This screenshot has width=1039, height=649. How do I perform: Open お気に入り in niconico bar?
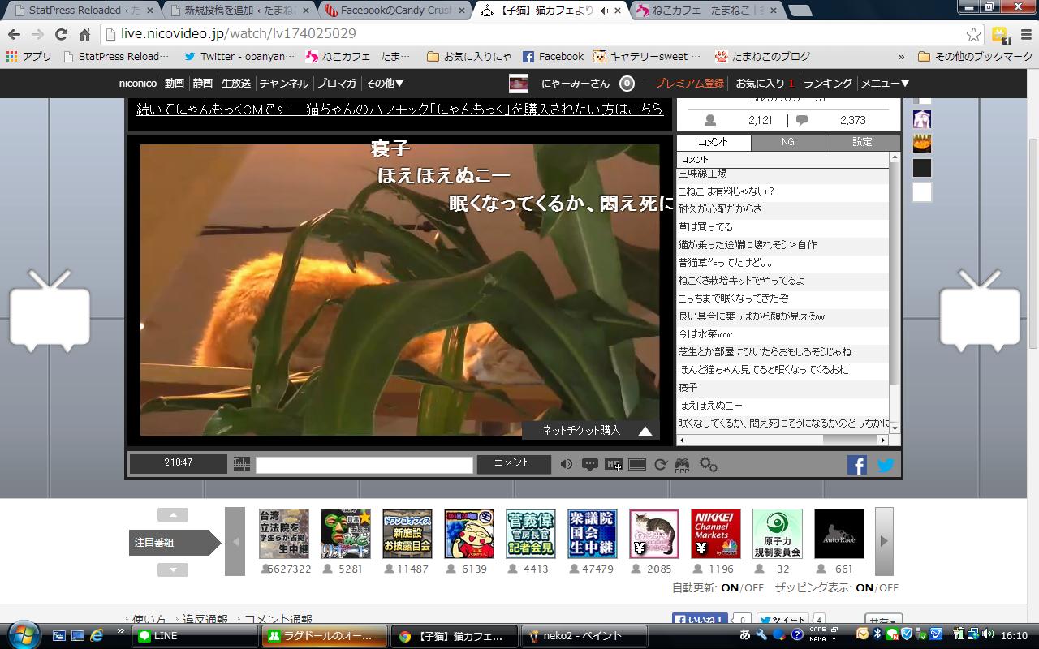click(x=760, y=84)
